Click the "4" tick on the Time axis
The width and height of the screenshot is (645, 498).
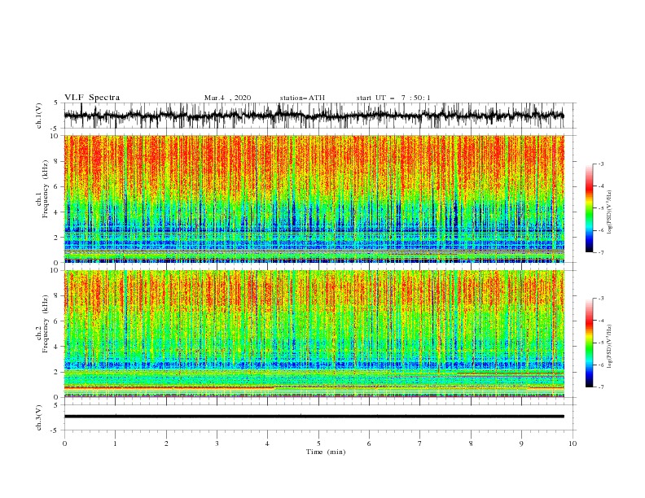267,443
